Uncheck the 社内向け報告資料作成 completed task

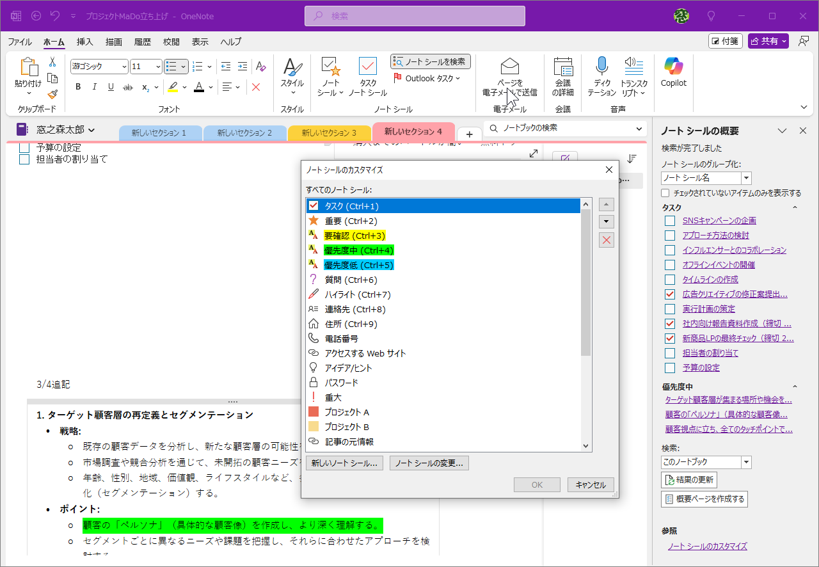point(669,323)
